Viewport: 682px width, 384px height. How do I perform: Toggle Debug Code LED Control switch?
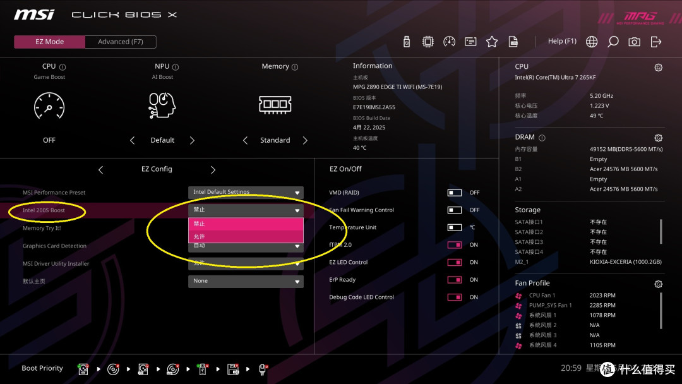coord(455,297)
